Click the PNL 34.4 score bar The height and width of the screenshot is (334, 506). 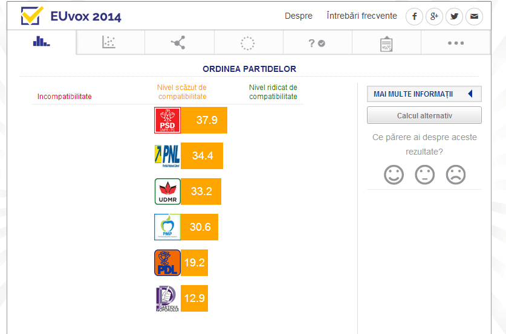click(x=202, y=156)
